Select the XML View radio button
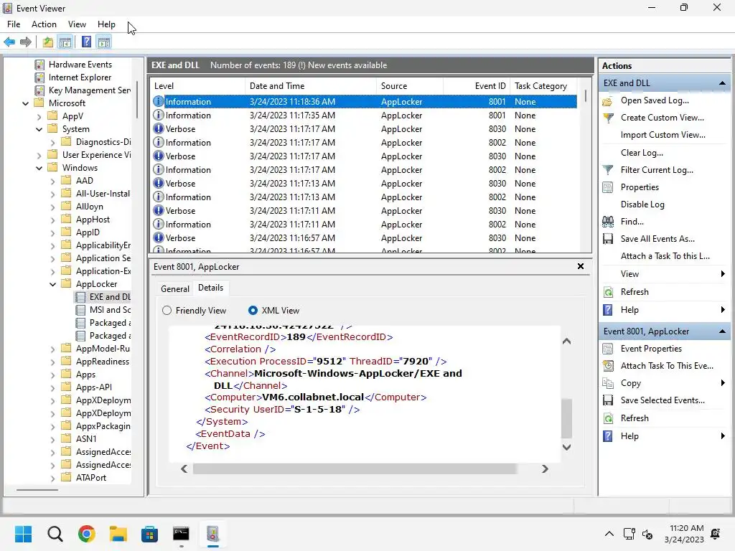 coord(253,311)
